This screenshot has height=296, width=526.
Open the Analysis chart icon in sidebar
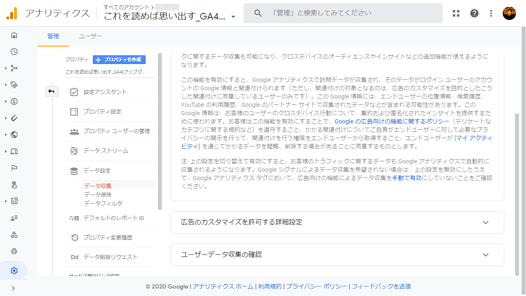(14, 201)
